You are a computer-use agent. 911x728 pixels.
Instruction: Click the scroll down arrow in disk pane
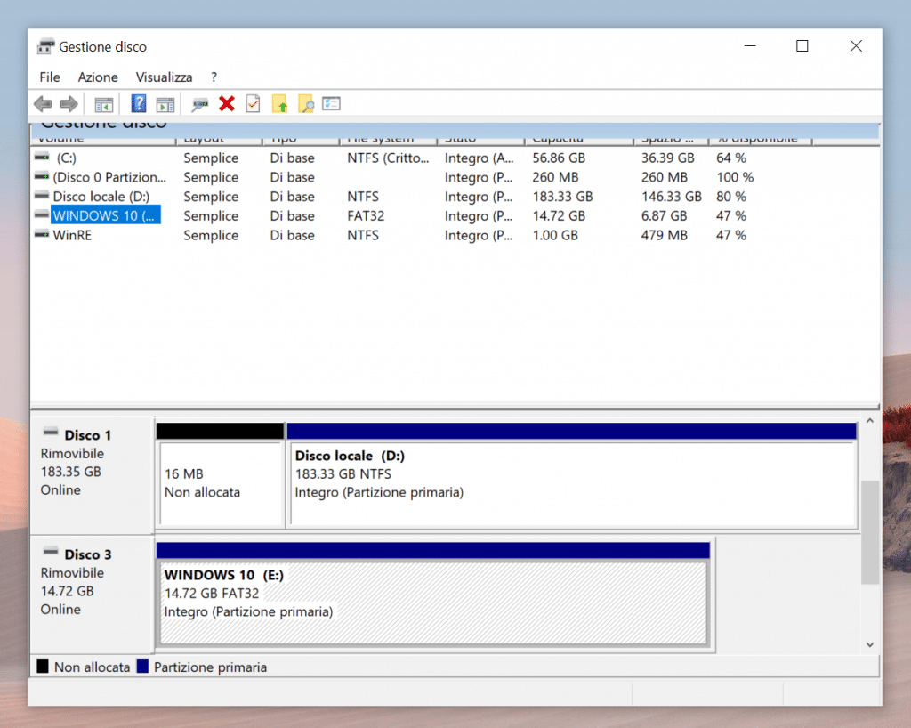click(x=869, y=643)
